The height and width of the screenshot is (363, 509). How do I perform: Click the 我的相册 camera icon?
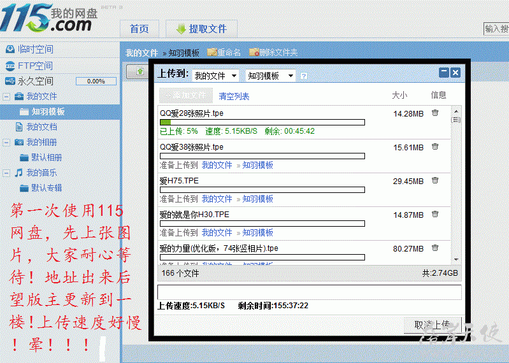pyautogui.click(x=19, y=142)
